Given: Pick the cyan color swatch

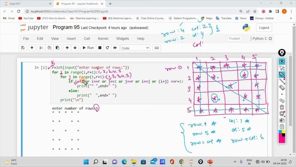Looking at the screenshot, I should pyautogui.click(x=280, y=132).
